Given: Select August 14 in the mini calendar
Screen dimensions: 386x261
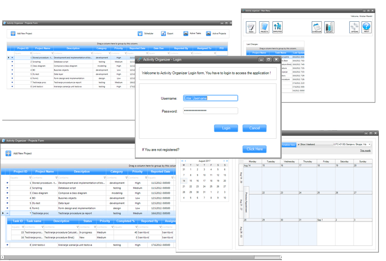Looking at the screenshot, I should [x=184, y=181].
